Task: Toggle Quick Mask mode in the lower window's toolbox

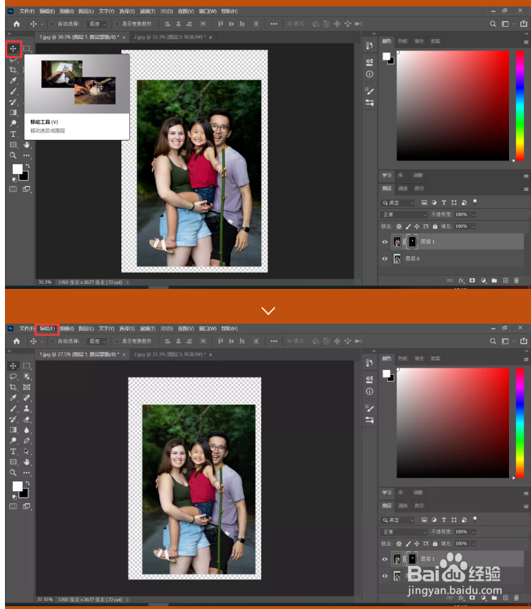Action: [13, 506]
